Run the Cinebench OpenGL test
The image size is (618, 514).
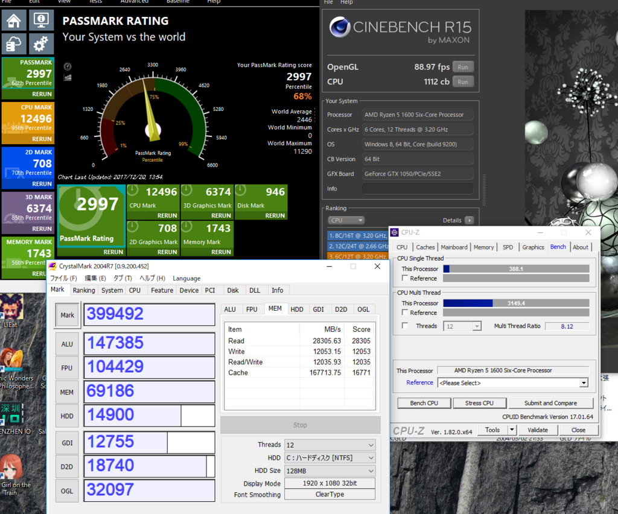click(x=463, y=67)
